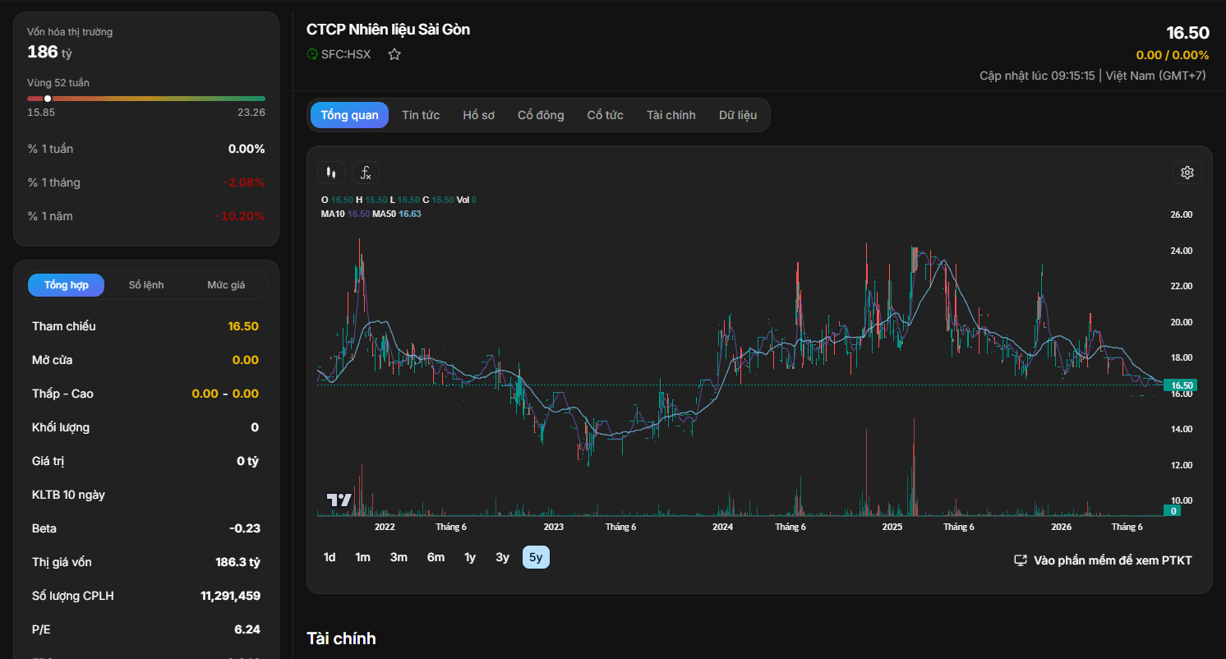
Task: Click the 52-week low value 15.85
Action: click(x=41, y=113)
